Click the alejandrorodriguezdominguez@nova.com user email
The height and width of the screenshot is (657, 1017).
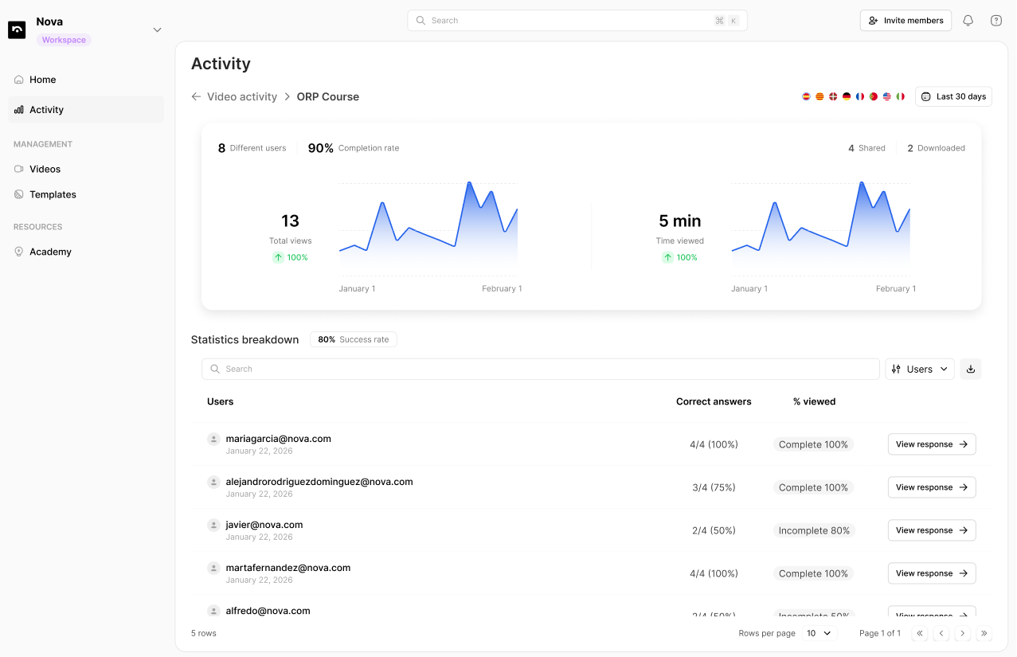pos(319,482)
